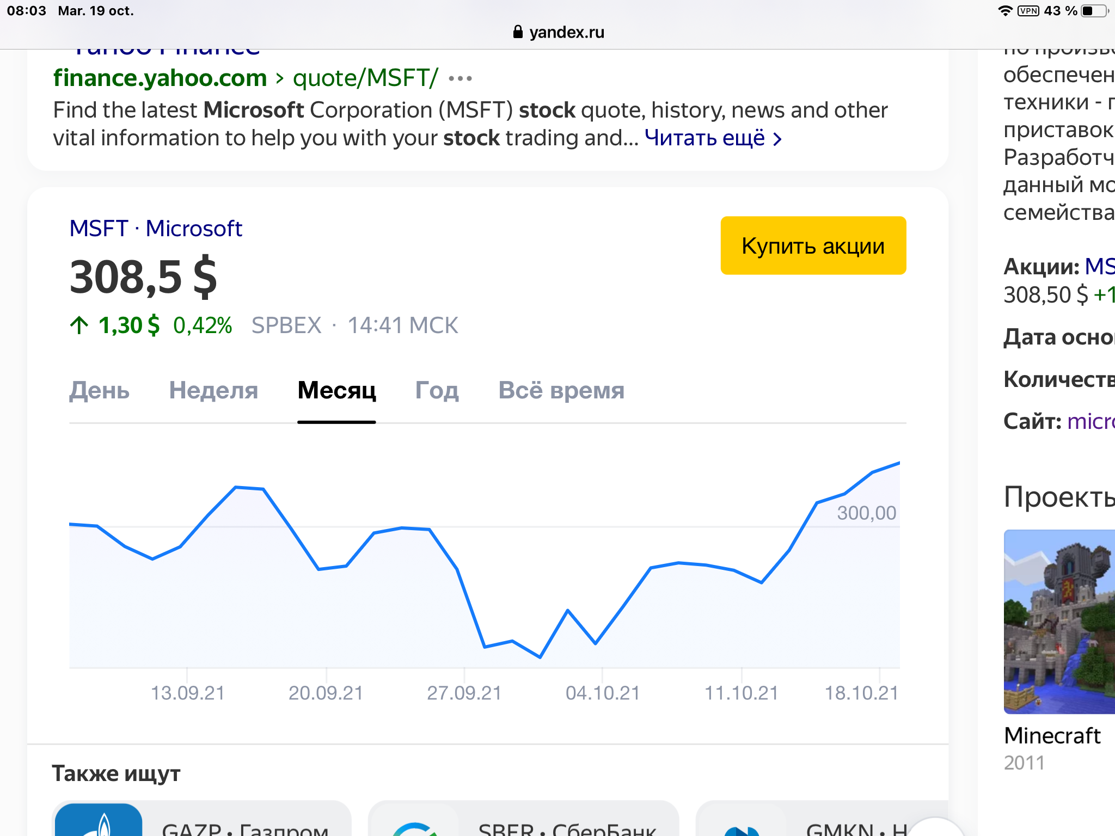Switch chart to День tab
The image size is (1115, 836).
pos(99,390)
